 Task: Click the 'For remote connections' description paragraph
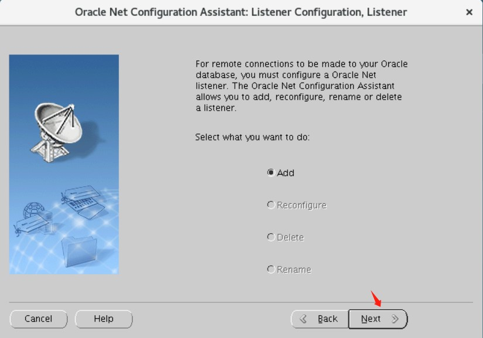pos(302,86)
